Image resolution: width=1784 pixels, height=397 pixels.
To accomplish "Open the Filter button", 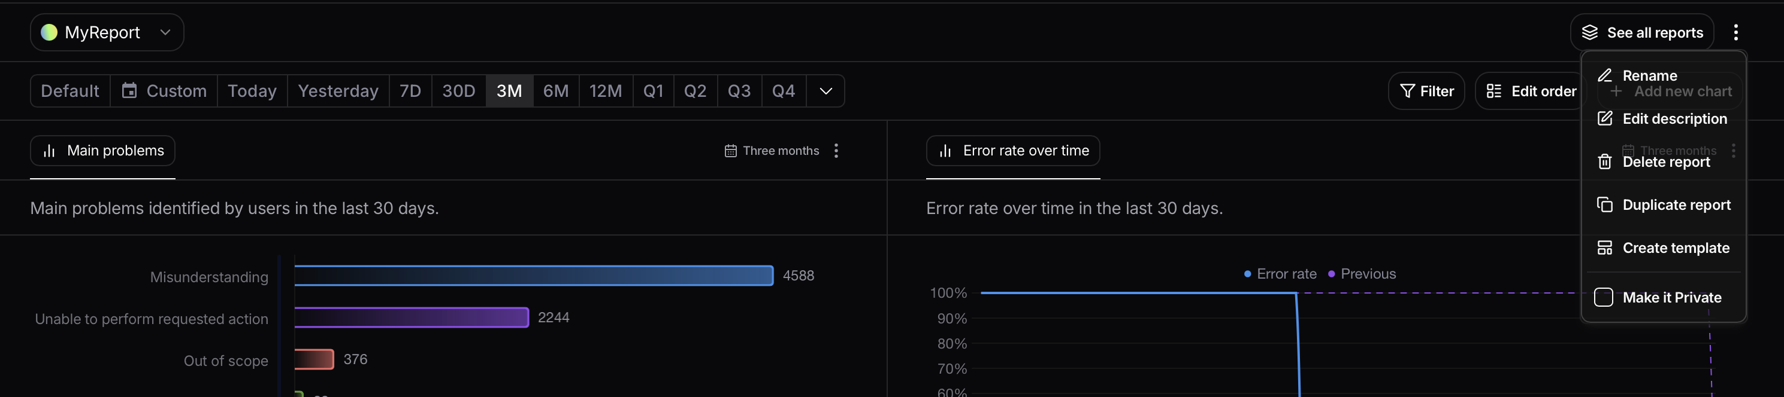I will tap(1426, 91).
